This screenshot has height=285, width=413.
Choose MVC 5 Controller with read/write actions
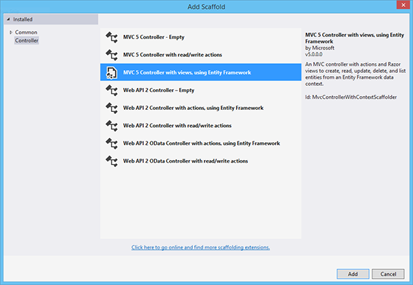(x=201, y=55)
